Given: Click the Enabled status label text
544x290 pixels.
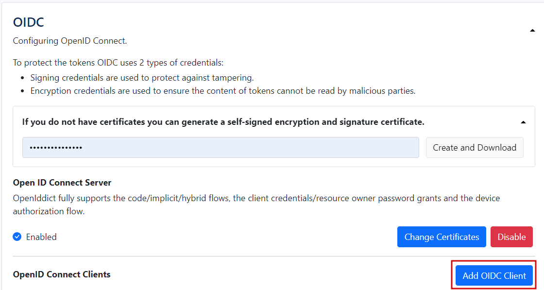Looking at the screenshot, I should [x=41, y=237].
